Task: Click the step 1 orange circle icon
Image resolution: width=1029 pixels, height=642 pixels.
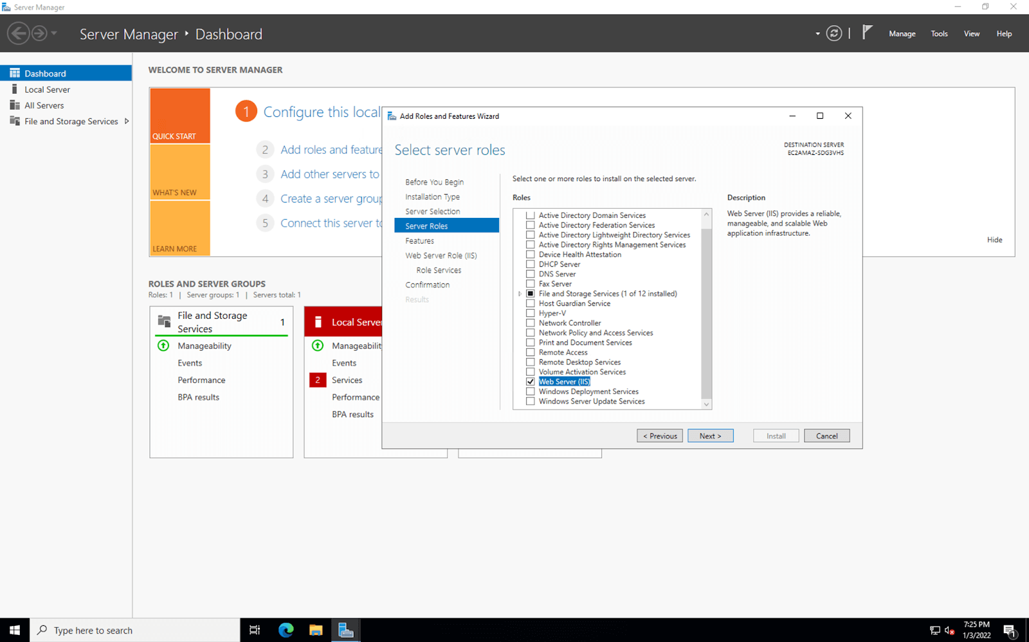Action: tap(246, 111)
